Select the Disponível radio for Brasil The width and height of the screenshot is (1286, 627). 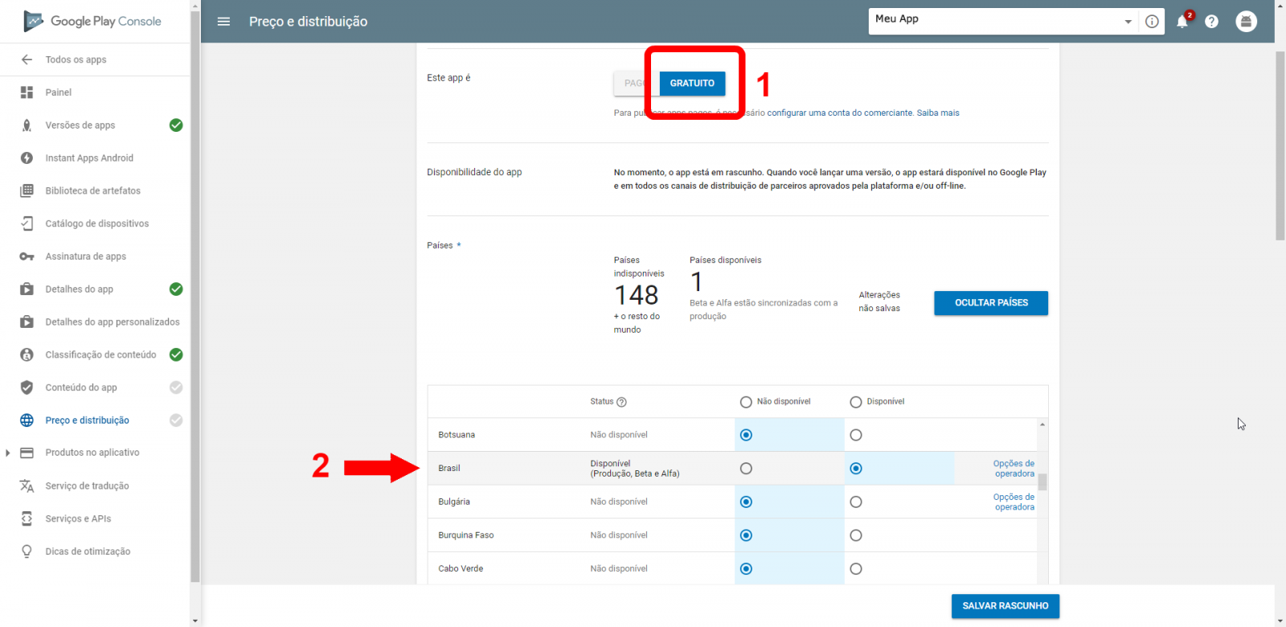(x=856, y=469)
